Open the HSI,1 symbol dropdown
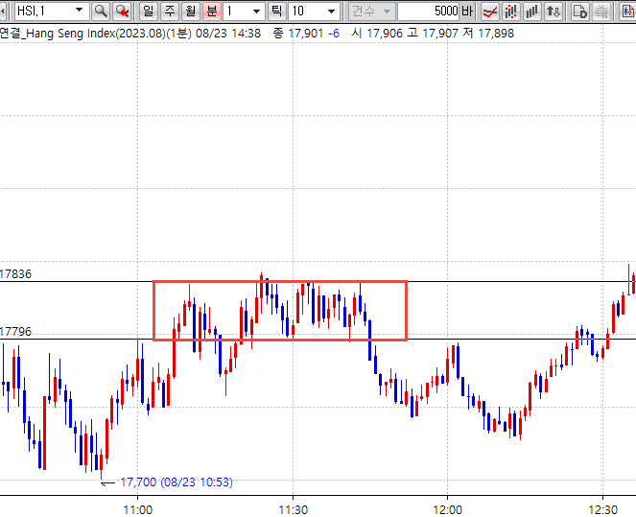The image size is (636, 517). tap(79, 12)
